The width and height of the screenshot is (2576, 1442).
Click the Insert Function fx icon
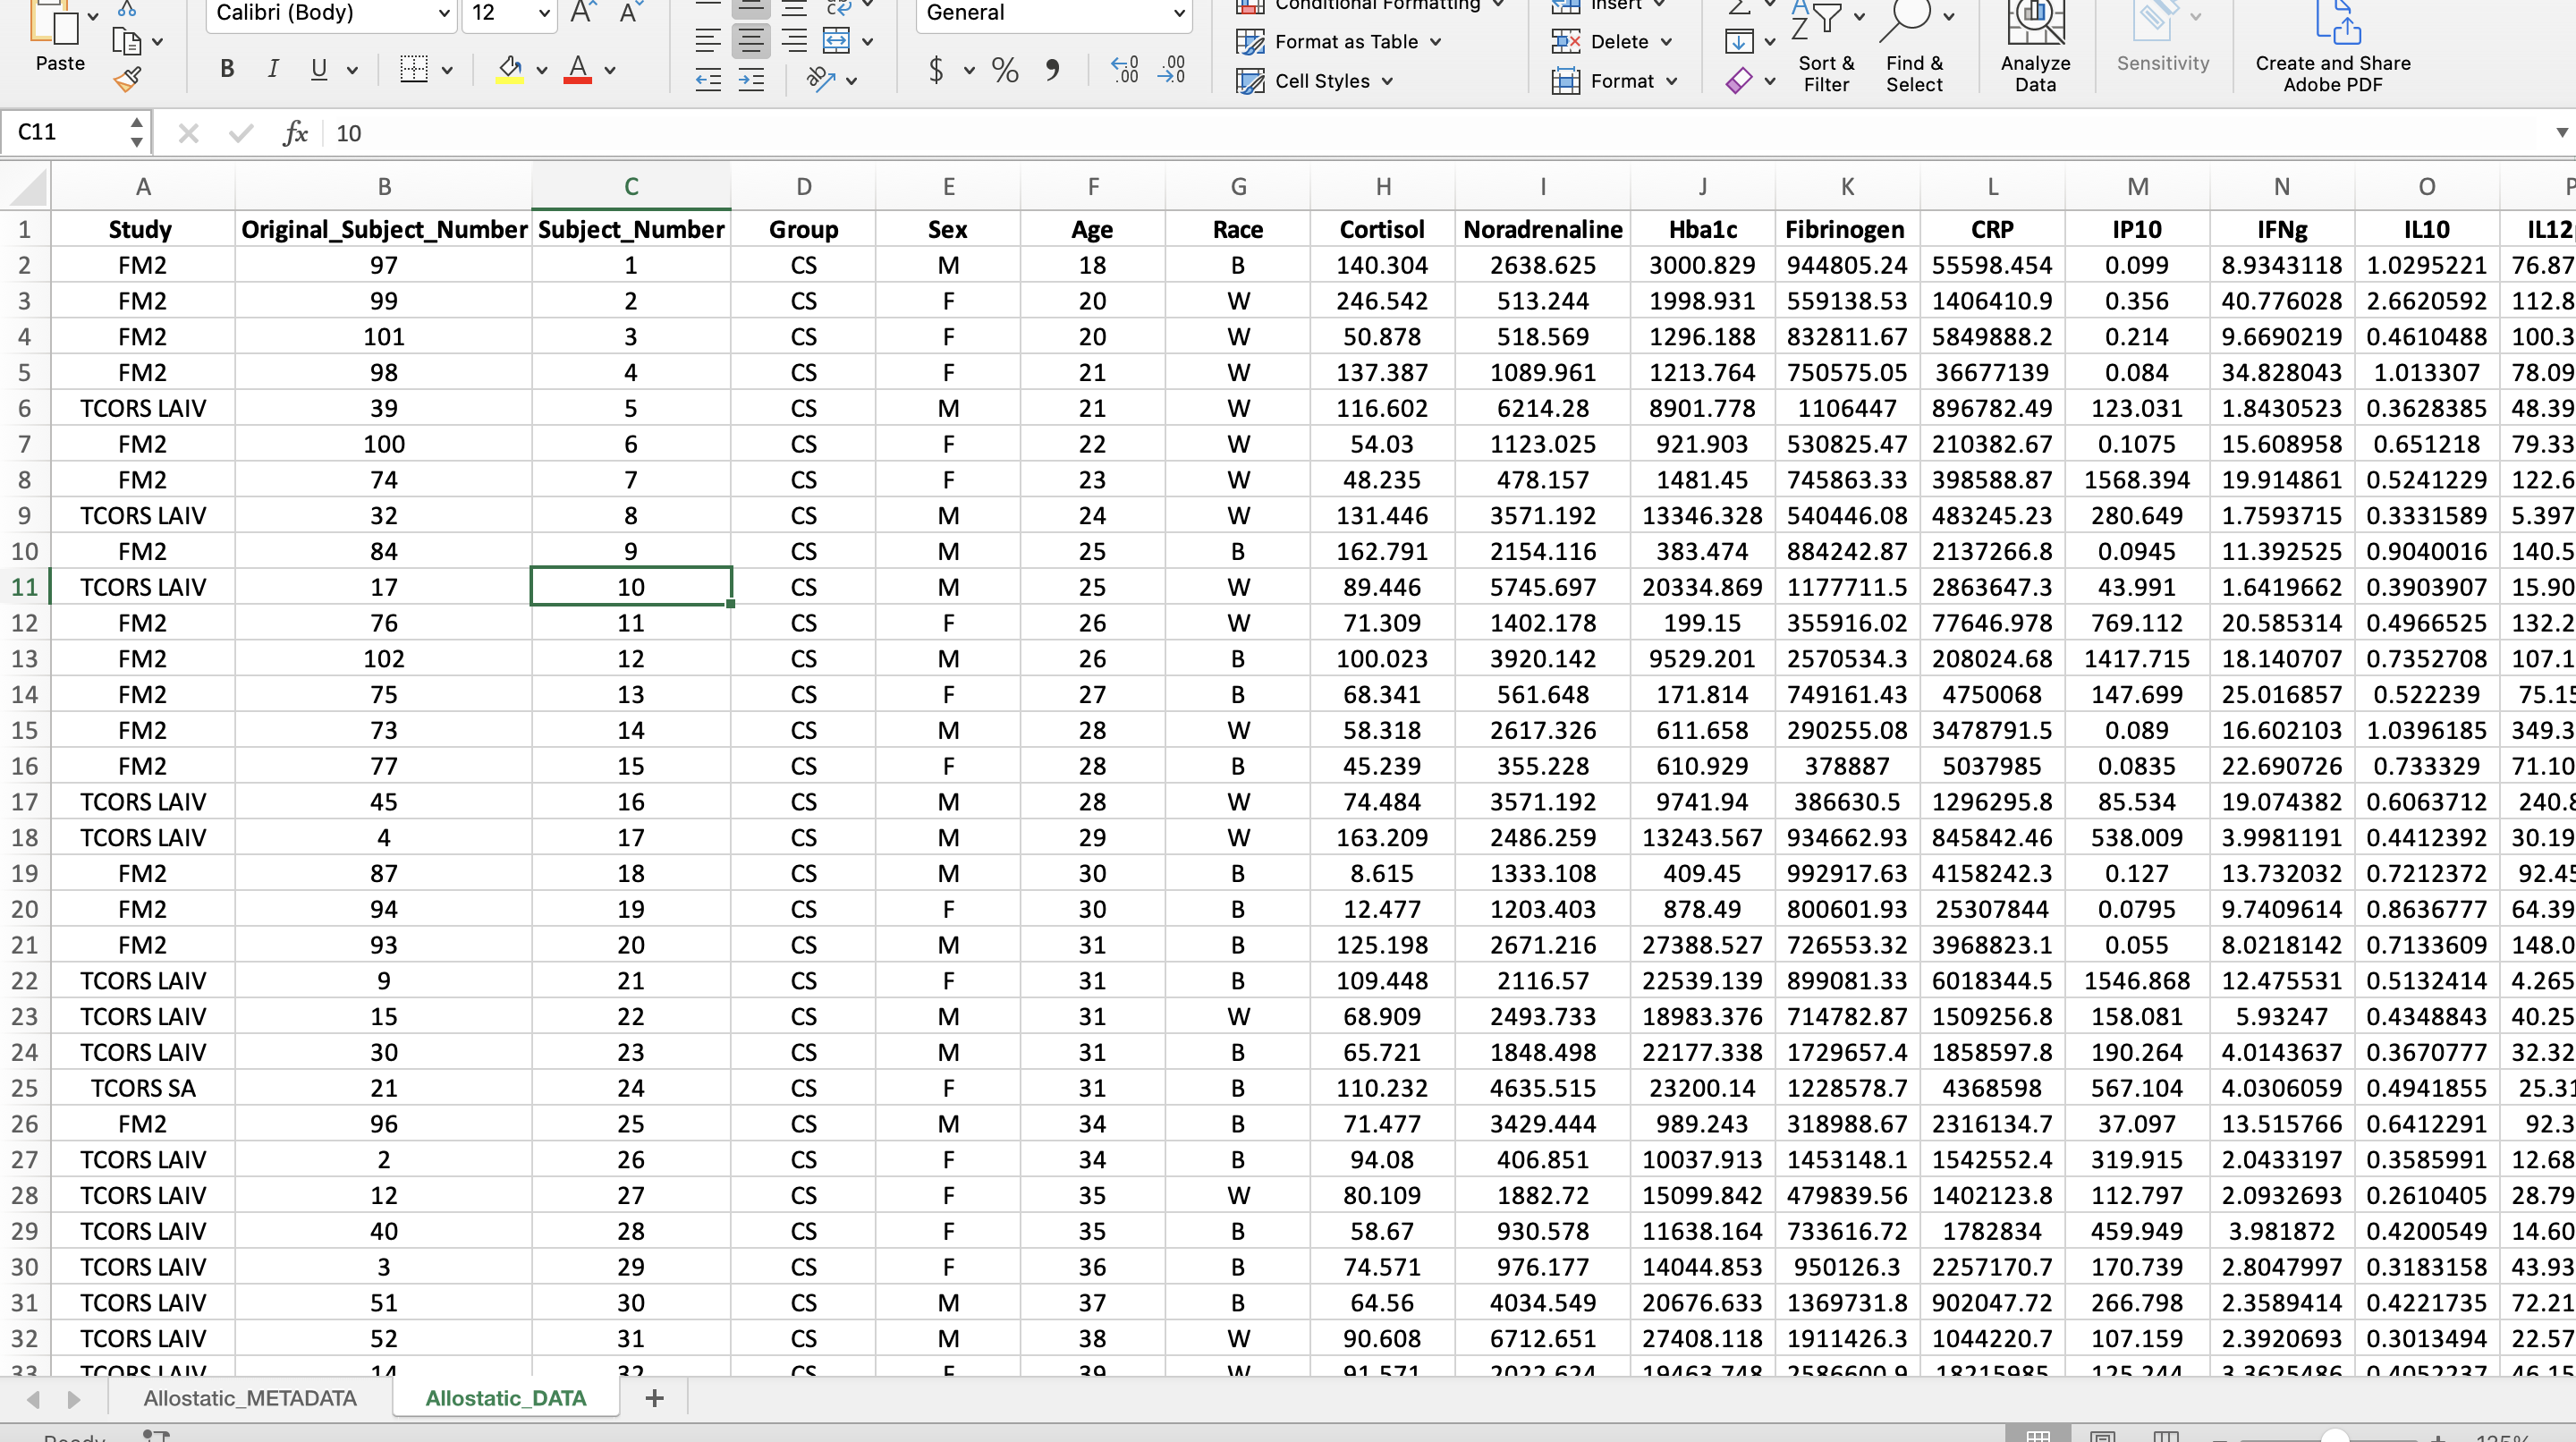(295, 133)
